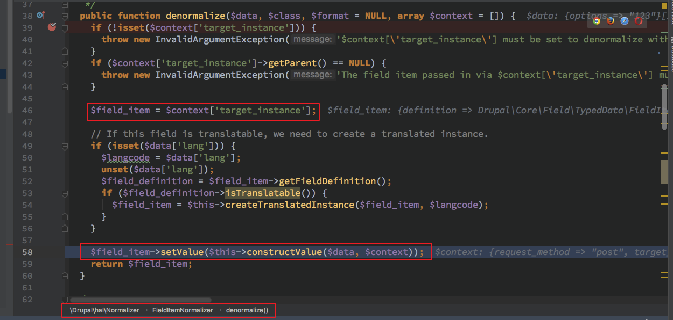The width and height of the screenshot is (673, 320).
Task: Collapse the denormalize function fold on line 38
Action: 65,16
